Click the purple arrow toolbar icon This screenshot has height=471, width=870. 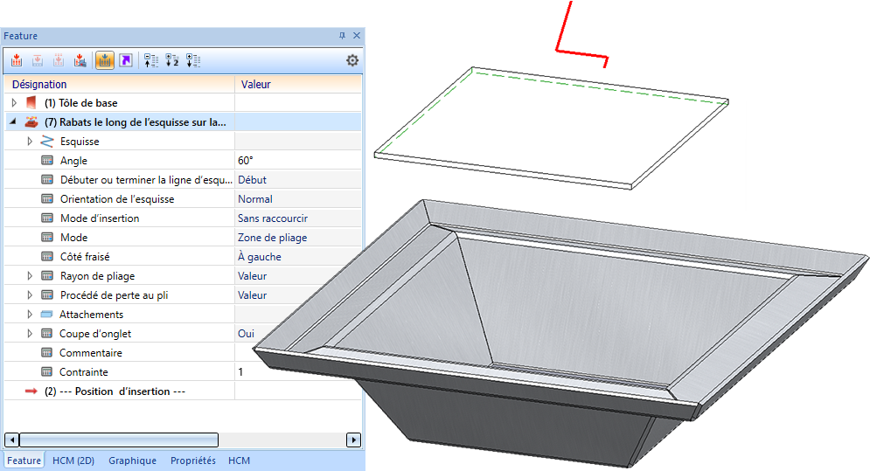pos(126,60)
